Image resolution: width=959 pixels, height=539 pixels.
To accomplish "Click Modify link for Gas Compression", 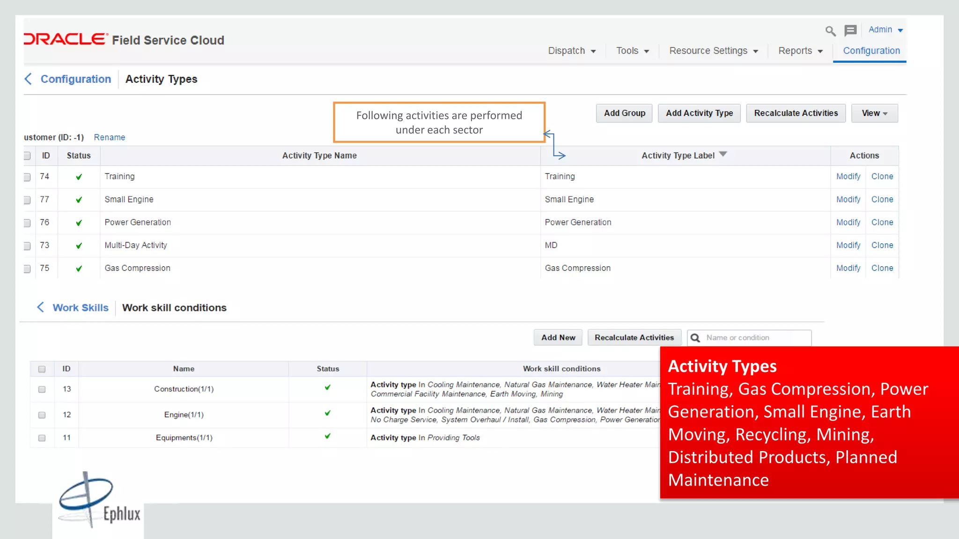I will (x=848, y=268).
